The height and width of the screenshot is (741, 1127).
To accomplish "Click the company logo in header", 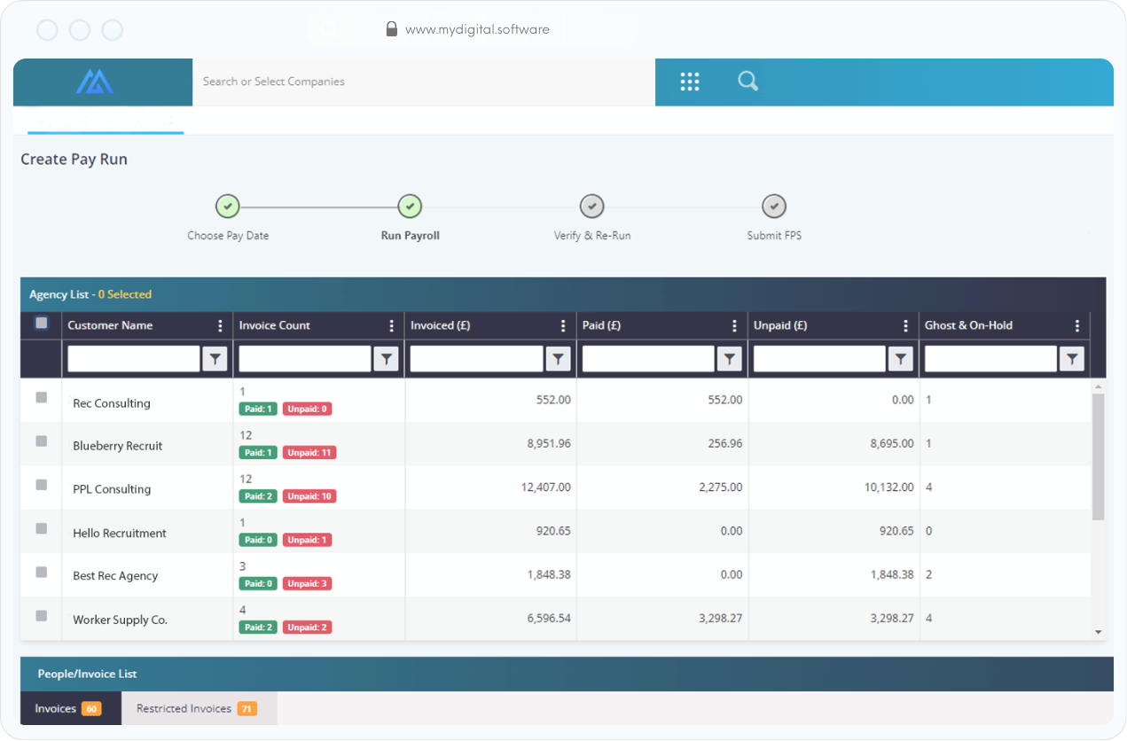I will pos(94,82).
